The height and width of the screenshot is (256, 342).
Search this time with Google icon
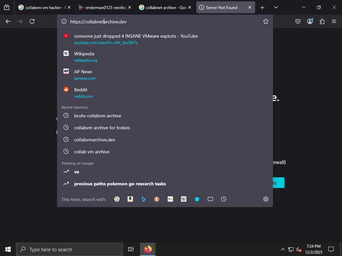tap(117, 199)
